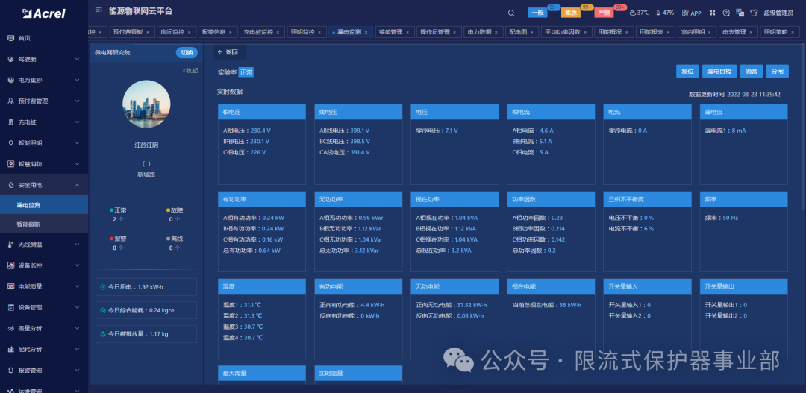Expand the 电力集抄 sidebar menu
Screen dimensions: 806x393
coord(41,80)
